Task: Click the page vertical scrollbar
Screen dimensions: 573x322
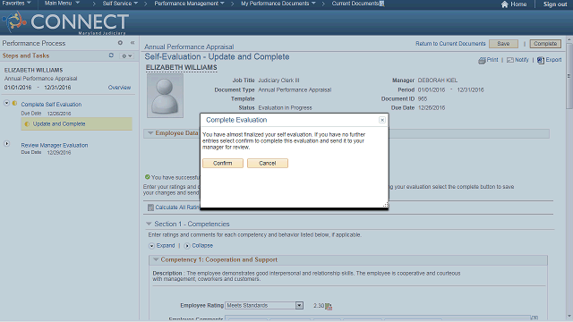Action: [x=569, y=178]
